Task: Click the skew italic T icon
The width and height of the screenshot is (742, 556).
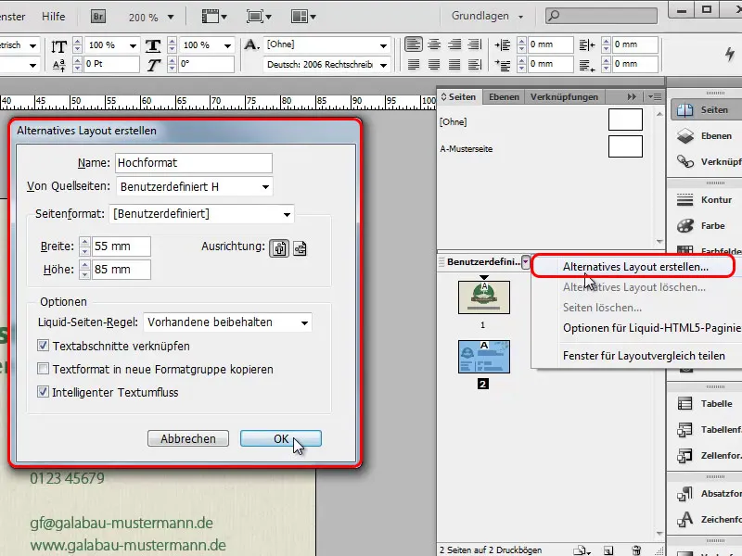Action: (x=153, y=65)
